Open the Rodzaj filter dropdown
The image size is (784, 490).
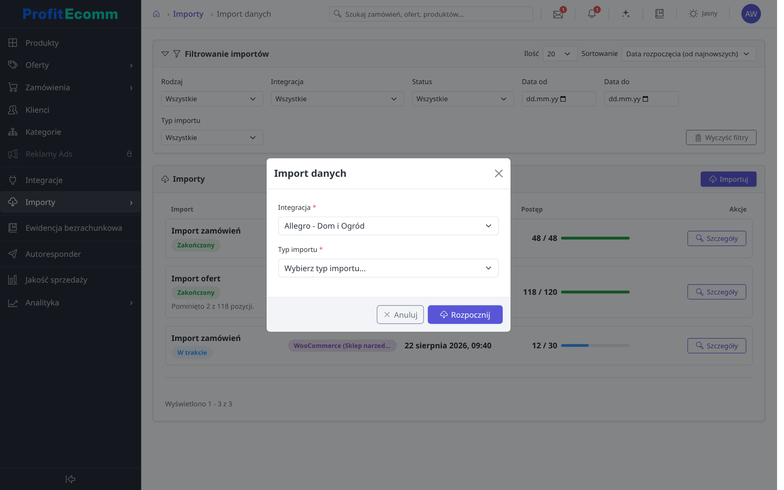[x=212, y=99]
